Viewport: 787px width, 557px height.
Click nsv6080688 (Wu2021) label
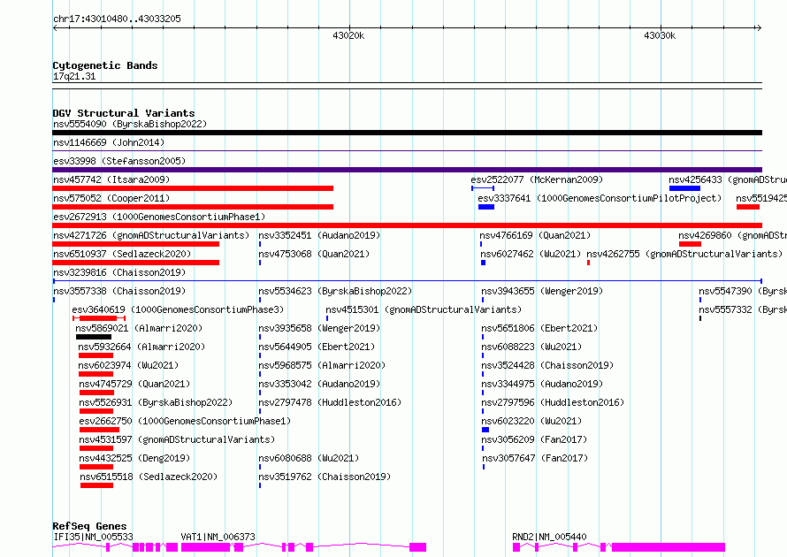[309, 458]
